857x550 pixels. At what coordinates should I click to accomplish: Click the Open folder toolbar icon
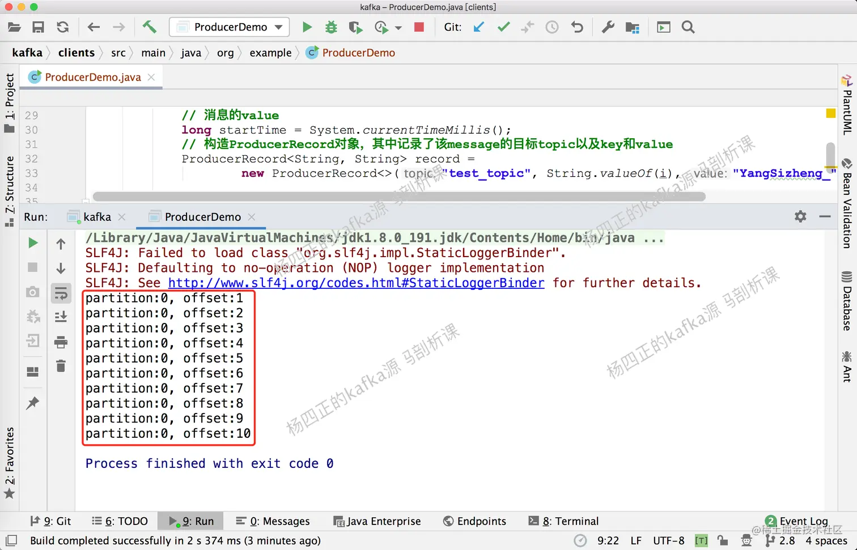point(14,27)
